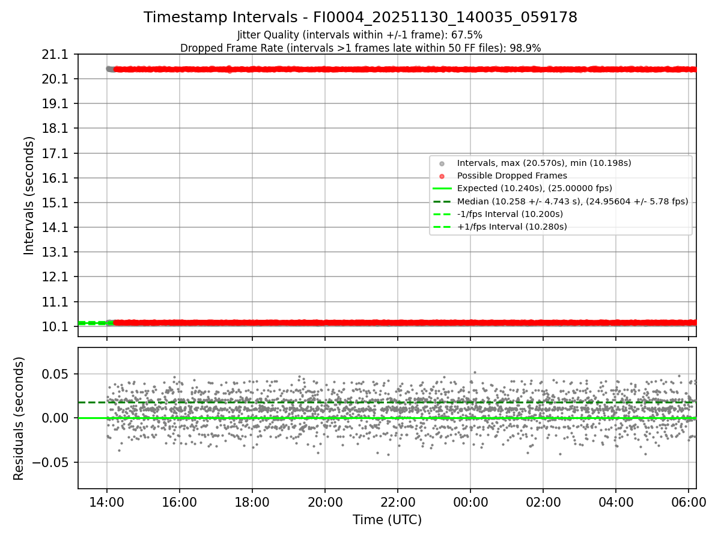Click the dashed dark-green median line in residuals plot

coord(387,402)
